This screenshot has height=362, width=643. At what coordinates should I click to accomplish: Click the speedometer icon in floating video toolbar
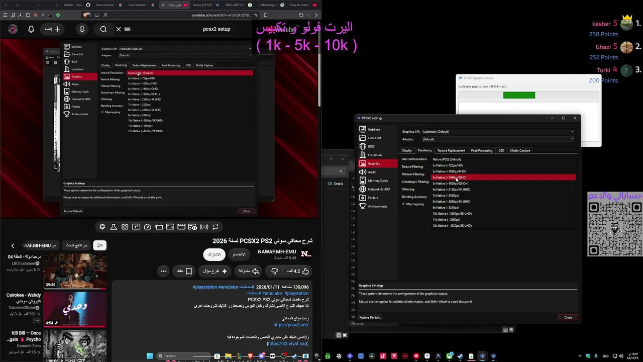pos(147,227)
